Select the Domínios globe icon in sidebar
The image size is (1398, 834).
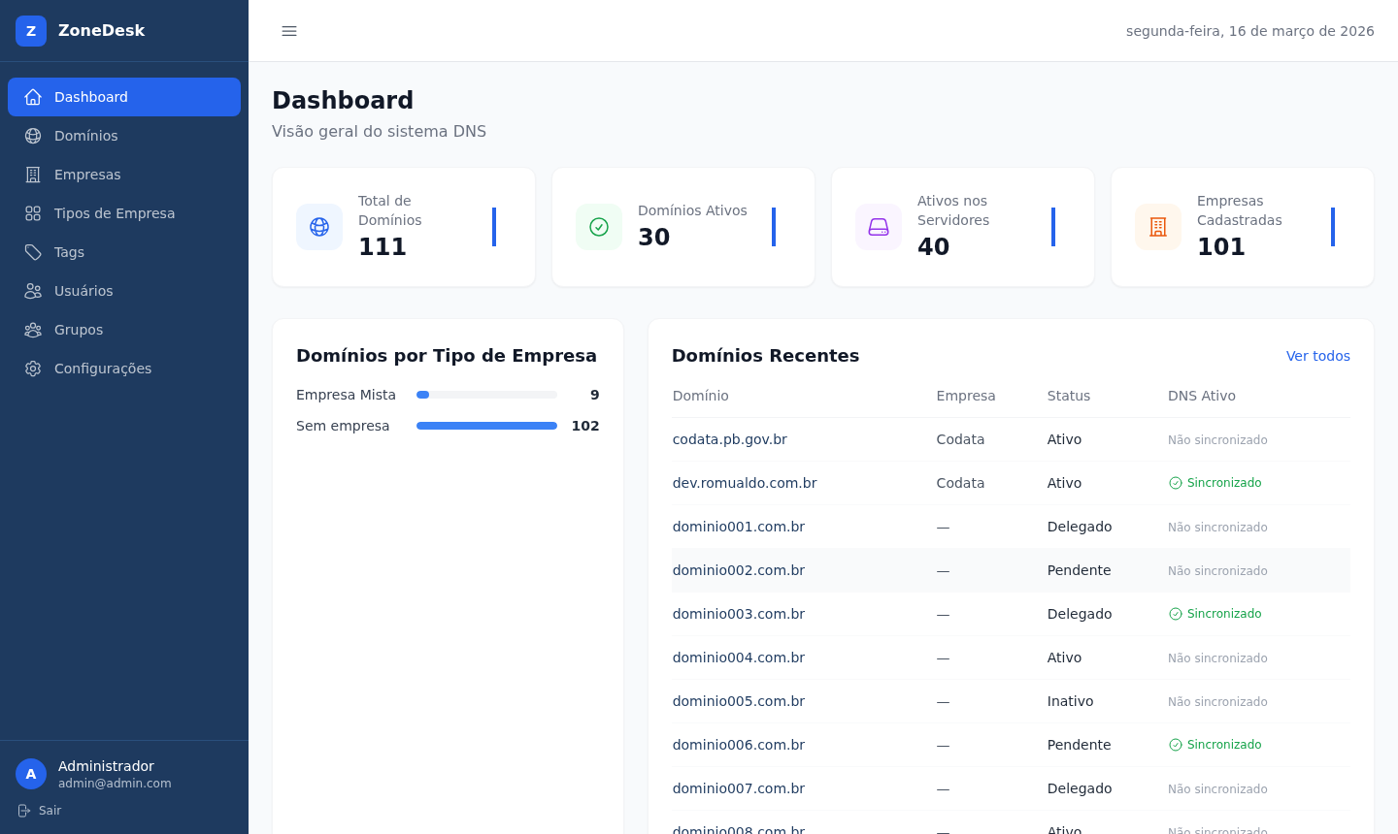pos(32,136)
